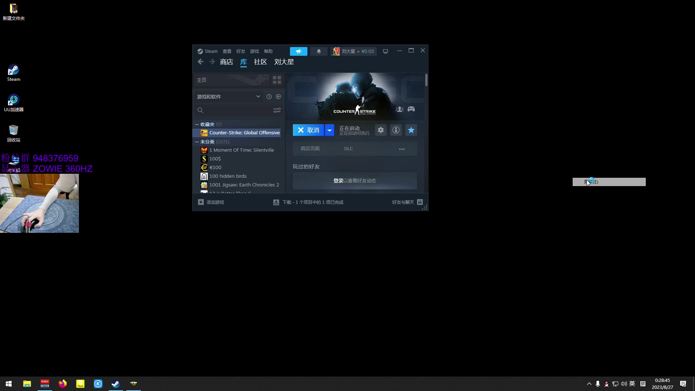Open the Steam notifications bell

point(319,51)
